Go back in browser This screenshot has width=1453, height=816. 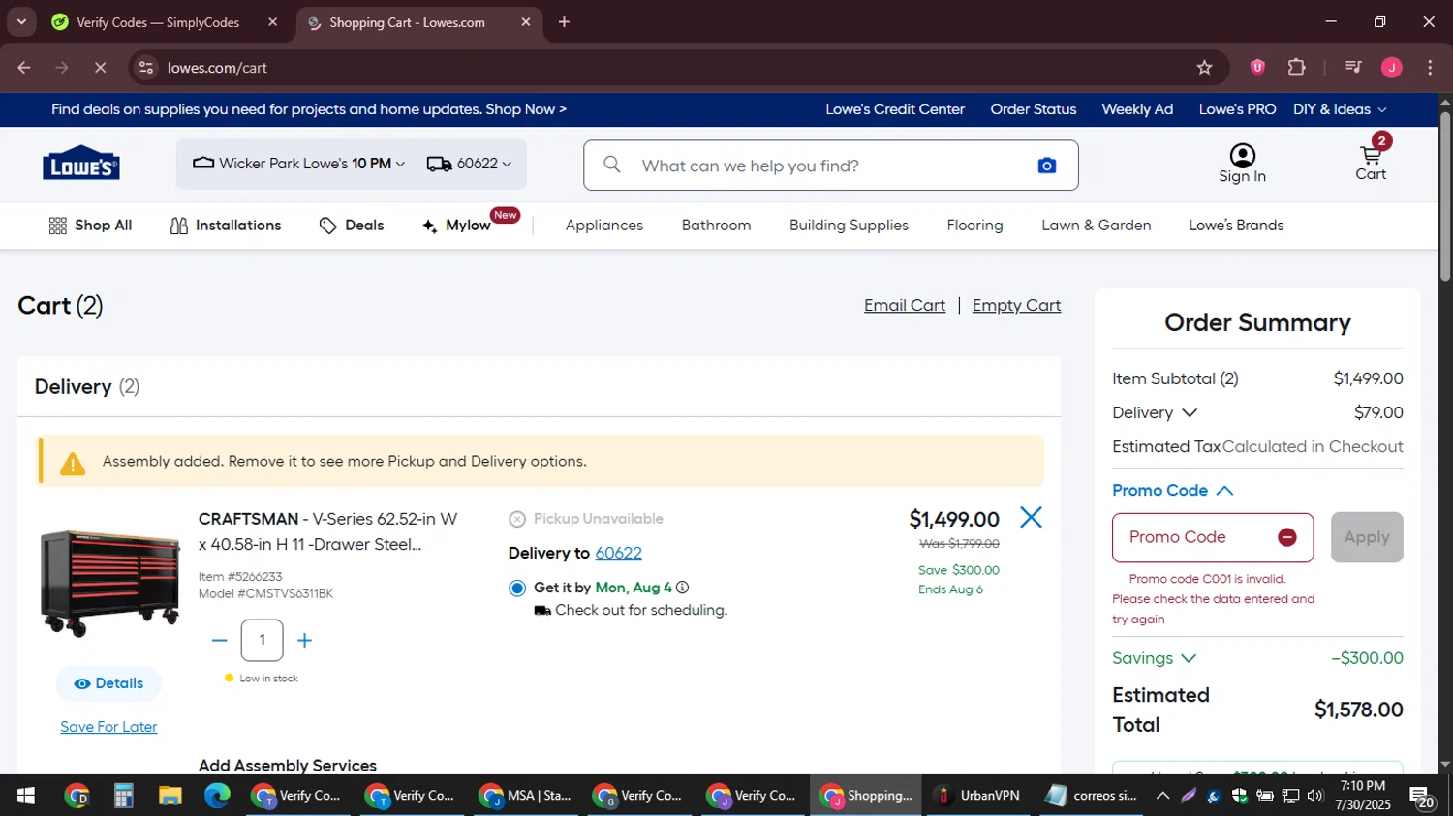24,68
